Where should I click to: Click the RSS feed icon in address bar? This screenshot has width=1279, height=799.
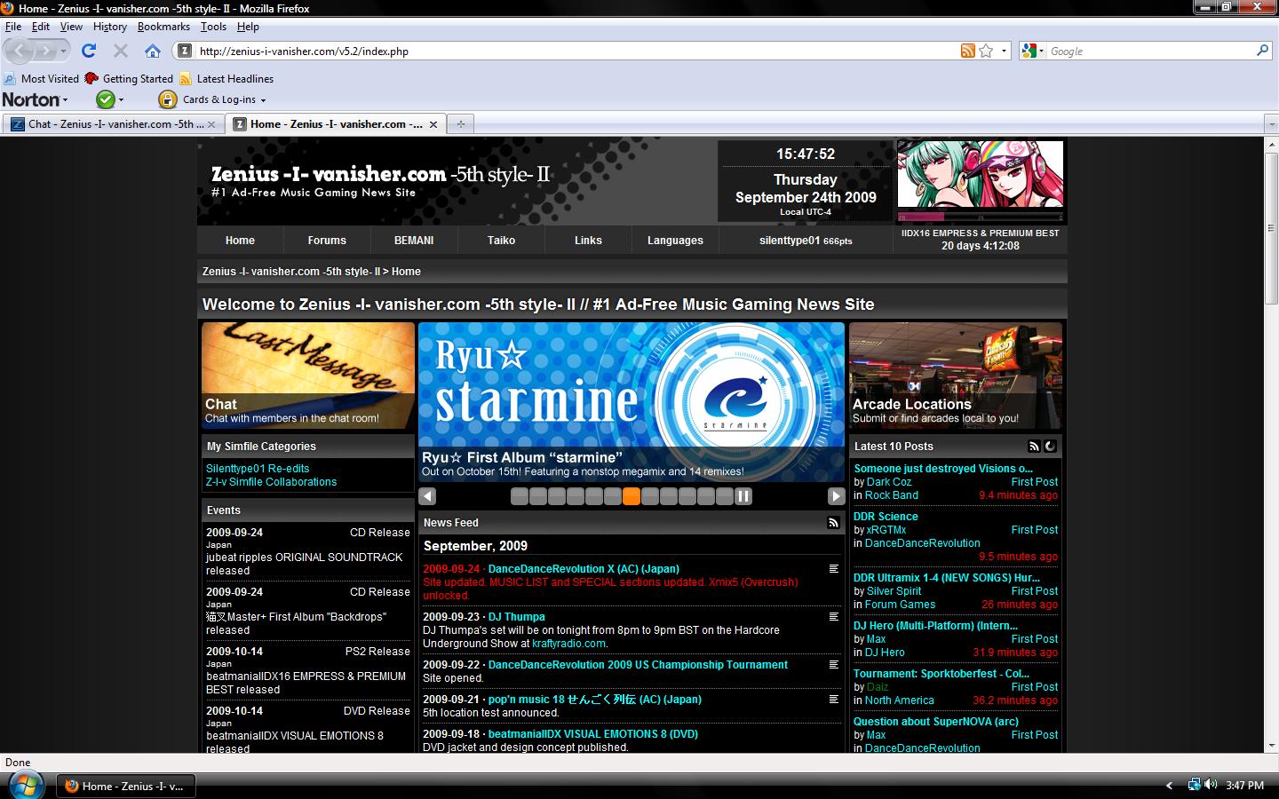pyautogui.click(x=968, y=51)
